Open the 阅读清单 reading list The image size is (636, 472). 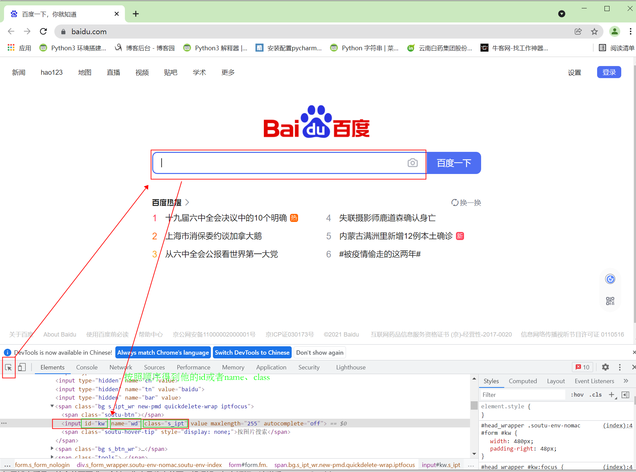[x=617, y=48]
